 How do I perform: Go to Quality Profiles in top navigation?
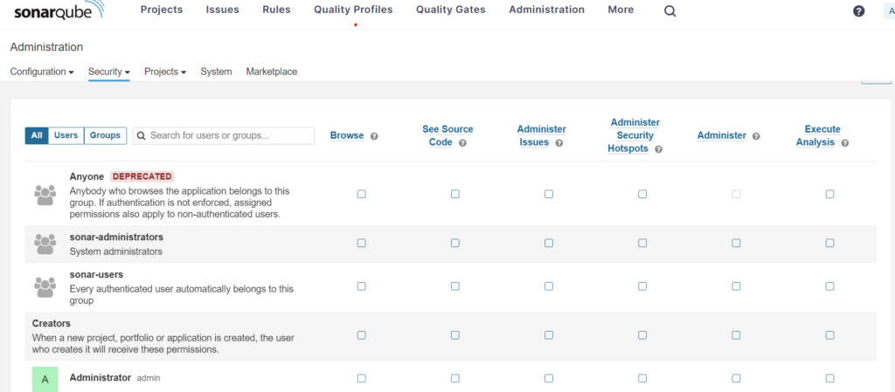coord(353,10)
